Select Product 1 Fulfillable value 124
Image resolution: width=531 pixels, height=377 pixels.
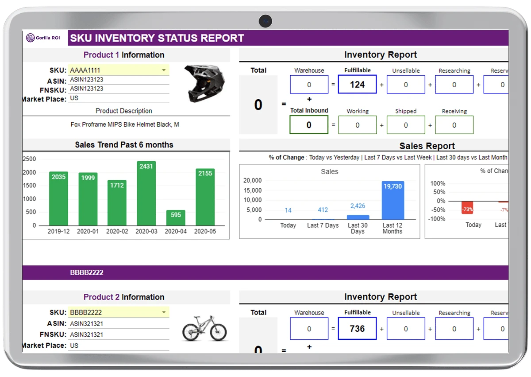357,84
